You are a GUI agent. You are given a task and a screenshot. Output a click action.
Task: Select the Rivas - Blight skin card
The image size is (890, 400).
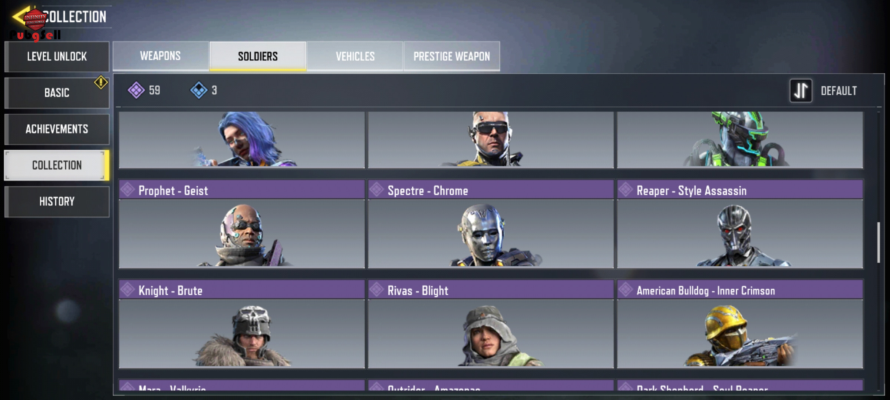(x=491, y=324)
